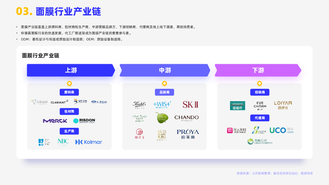The image size is (329, 185).
Task: Click the CLARIANT logo
Action: [59, 102]
